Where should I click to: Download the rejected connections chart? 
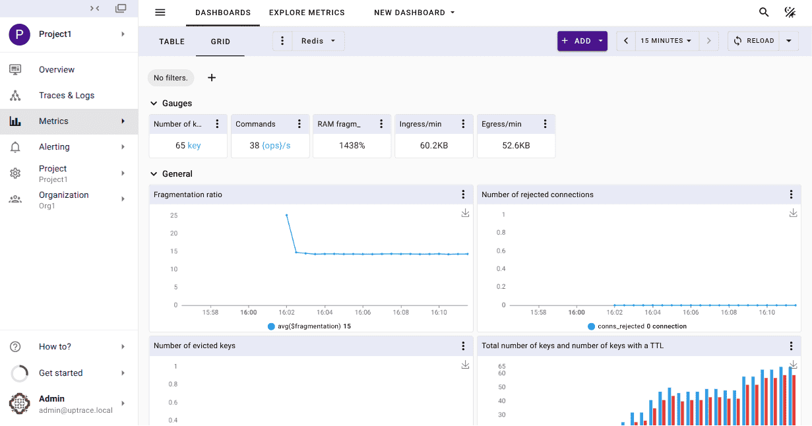(x=793, y=213)
